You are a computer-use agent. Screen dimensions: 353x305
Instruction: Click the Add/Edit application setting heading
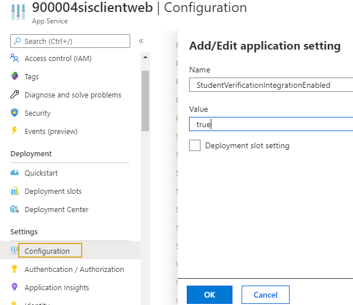[x=265, y=46]
